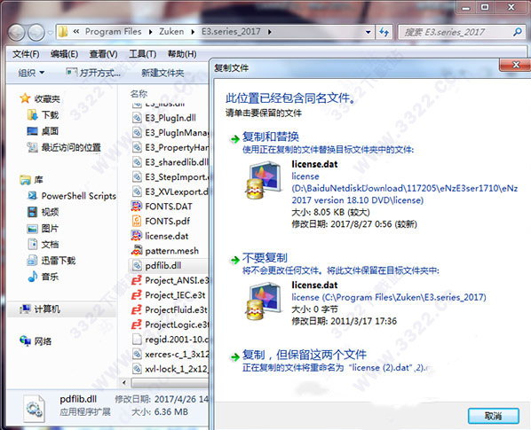
Task: Select the license.dat file icon in list
Action: click(136, 236)
